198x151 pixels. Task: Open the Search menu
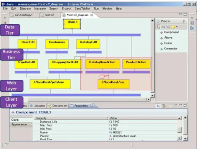click(x=54, y=8)
